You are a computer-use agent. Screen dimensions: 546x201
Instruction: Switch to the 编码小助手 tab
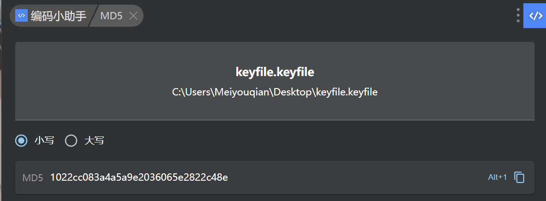[x=58, y=16]
